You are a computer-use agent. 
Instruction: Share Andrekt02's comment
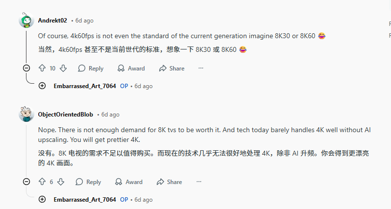[171, 69]
